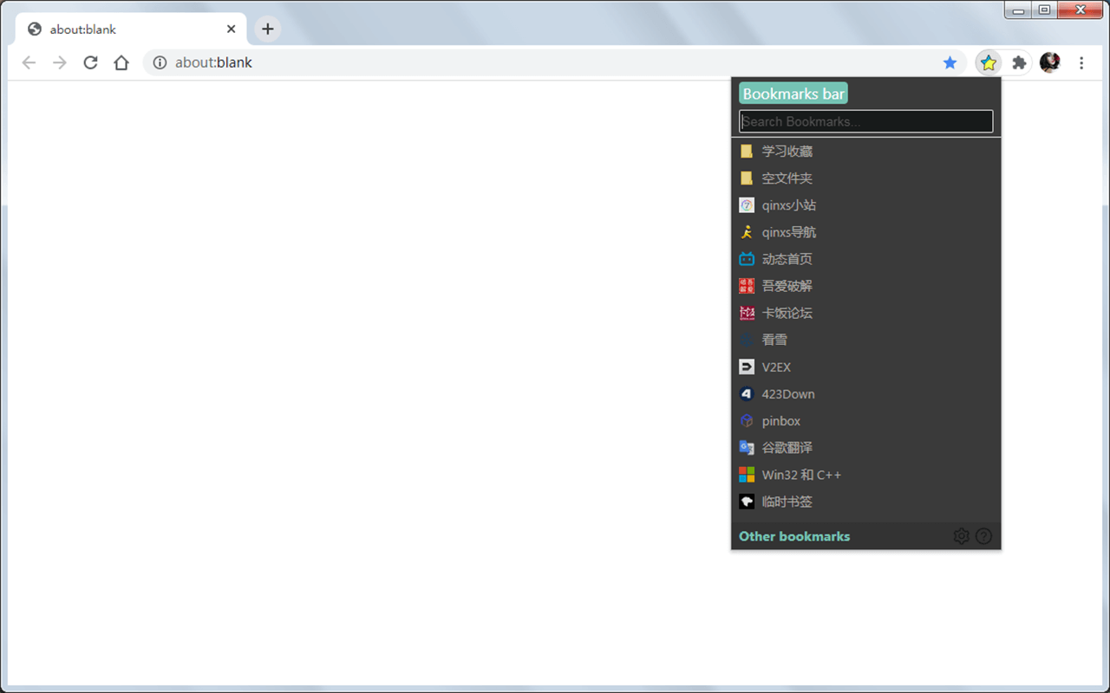Open the 吾爱破解 bookmark
This screenshot has height=693, width=1110.
tap(865, 286)
